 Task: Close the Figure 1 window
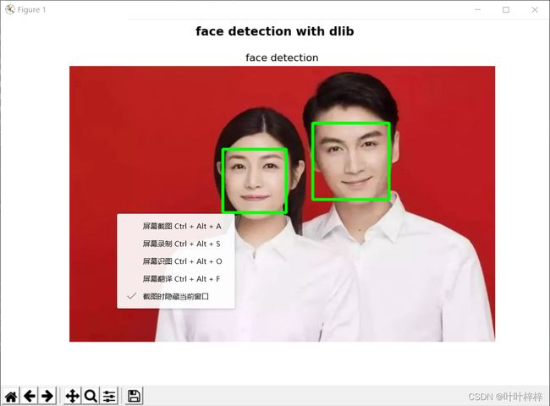coord(535,9)
